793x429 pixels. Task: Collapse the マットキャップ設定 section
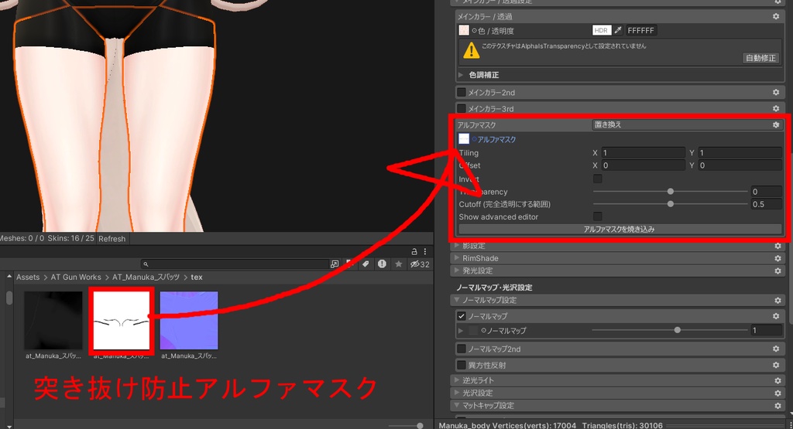point(457,405)
